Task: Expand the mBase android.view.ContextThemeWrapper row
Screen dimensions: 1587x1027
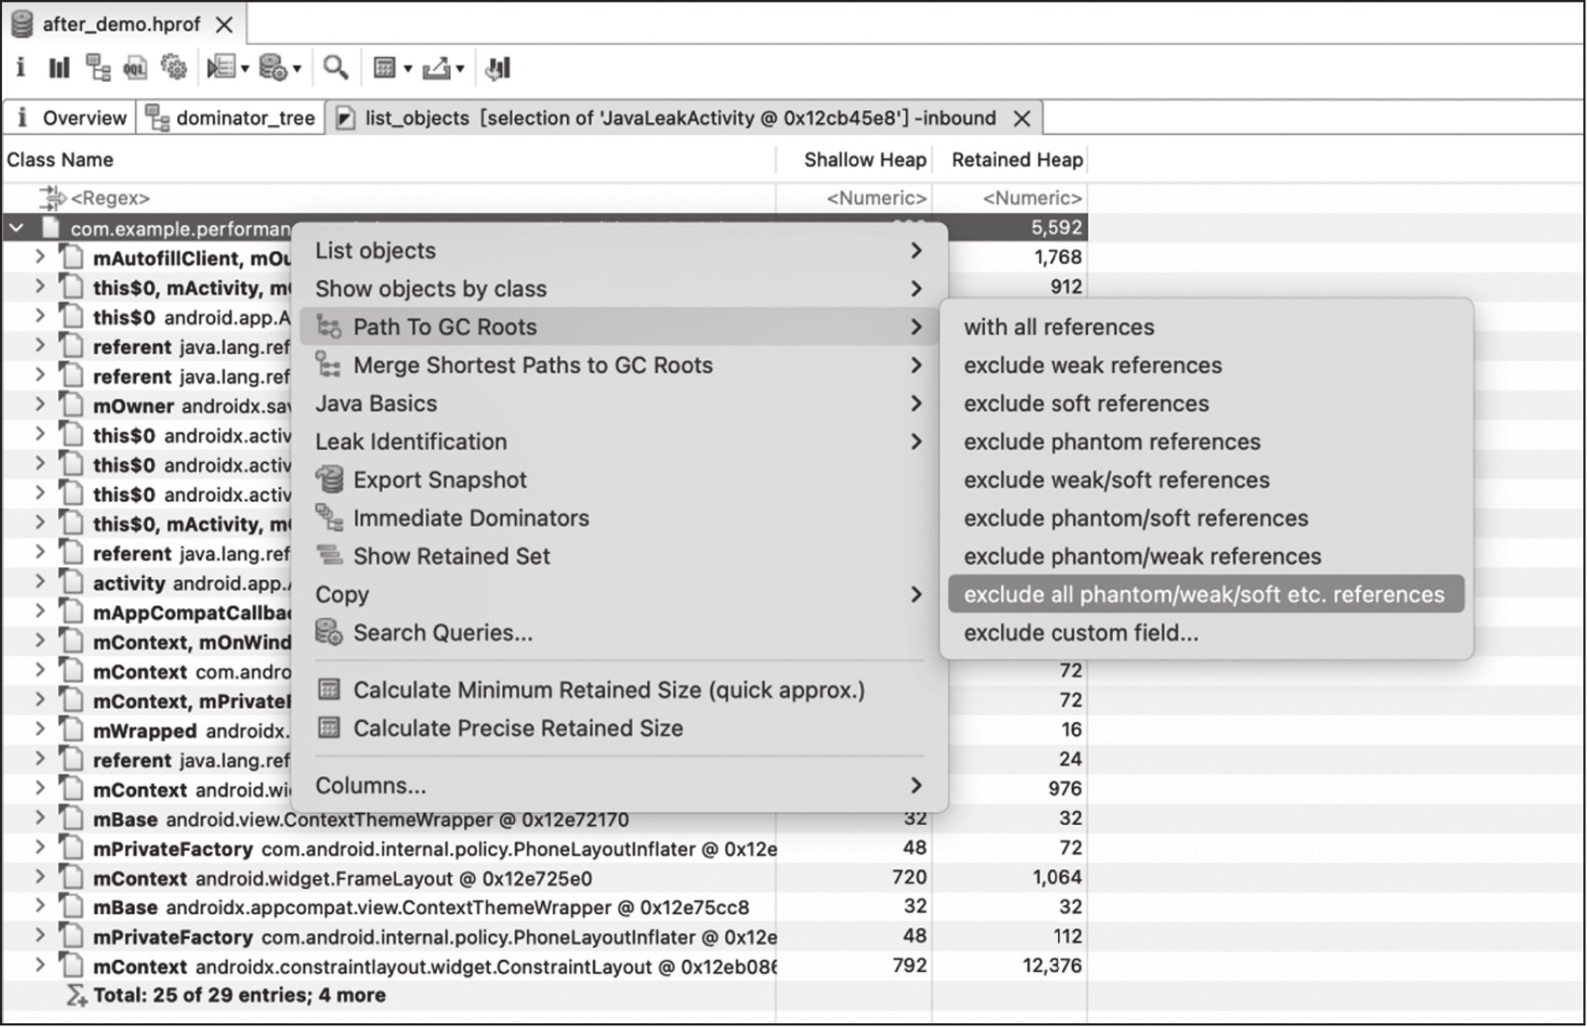Action: [40, 818]
